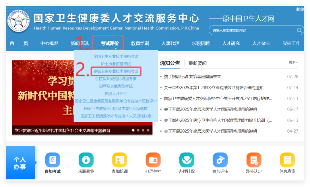
Task: Open 04-27 notice 高层次医学人才国际研修项目
Action: [210, 131]
